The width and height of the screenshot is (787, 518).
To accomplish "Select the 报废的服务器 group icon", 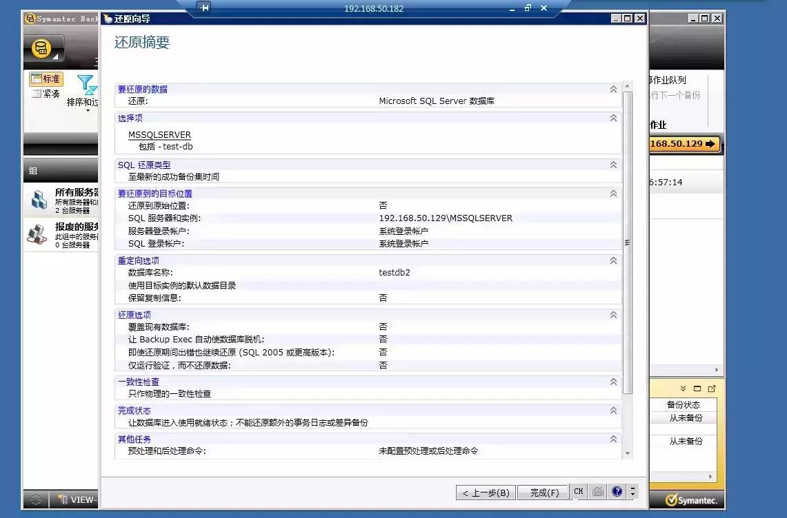I will [37, 235].
